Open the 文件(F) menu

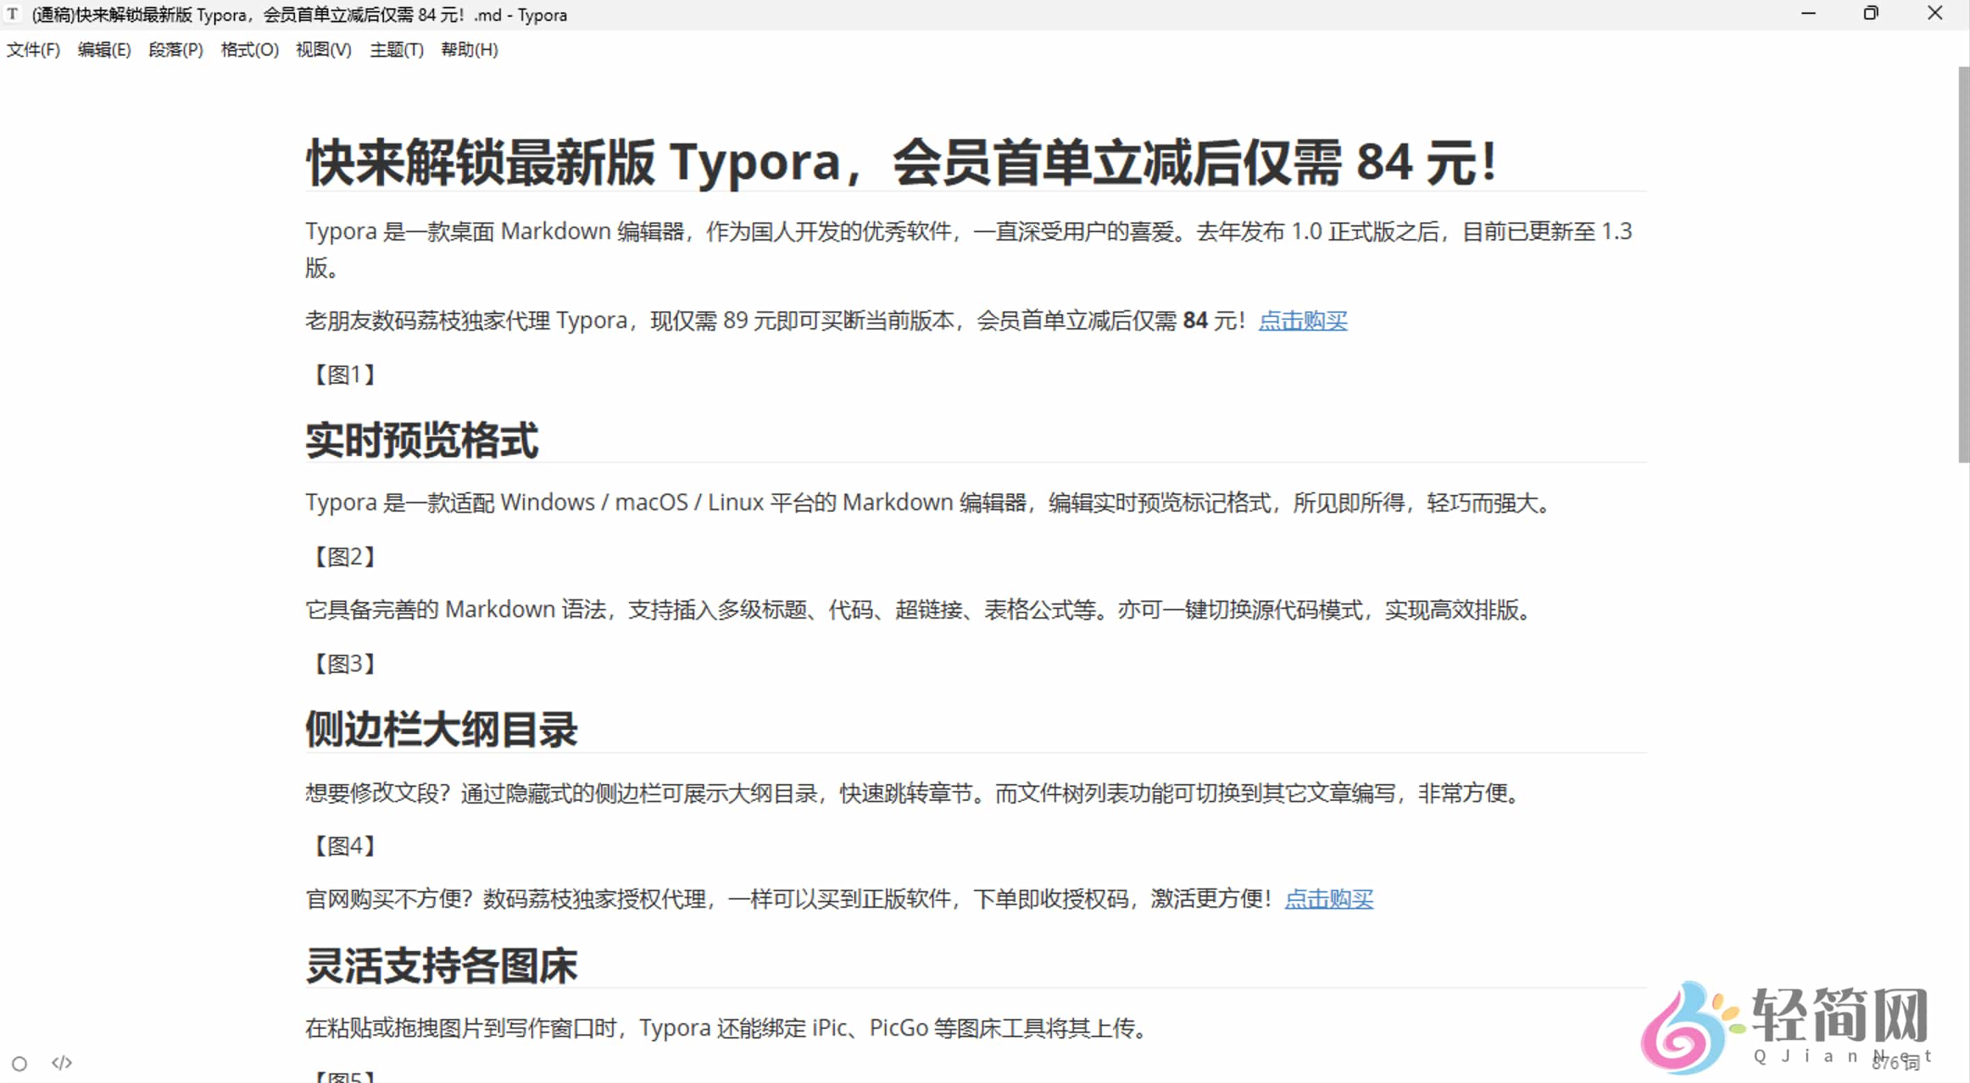coord(33,49)
